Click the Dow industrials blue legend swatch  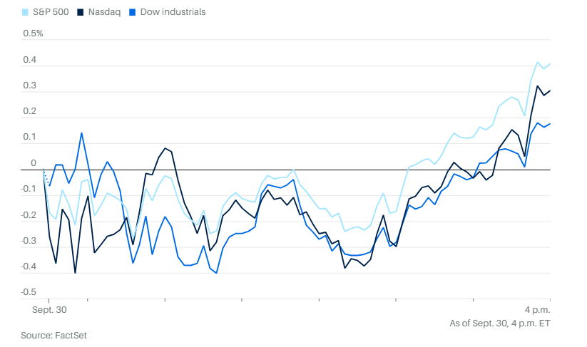coord(133,12)
